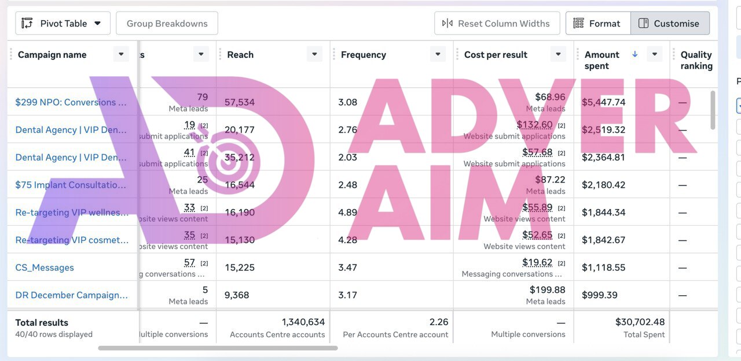Click the blue sort arrow in Amount spent
This screenshot has height=361, width=741.
[x=635, y=54]
